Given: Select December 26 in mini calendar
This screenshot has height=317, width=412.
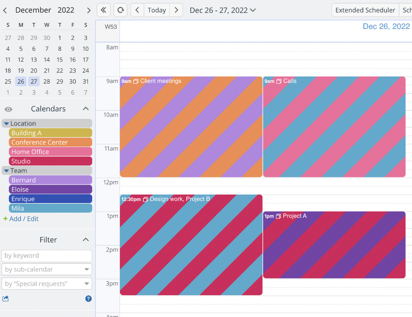Looking at the screenshot, I should (x=21, y=81).
